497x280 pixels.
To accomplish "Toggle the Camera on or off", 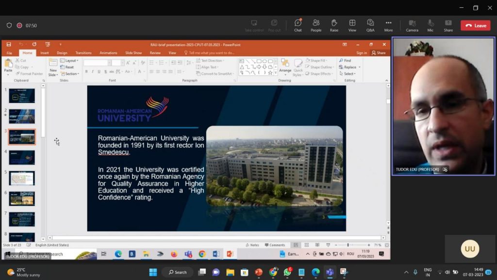I will pyautogui.click(x=412, y=25).
